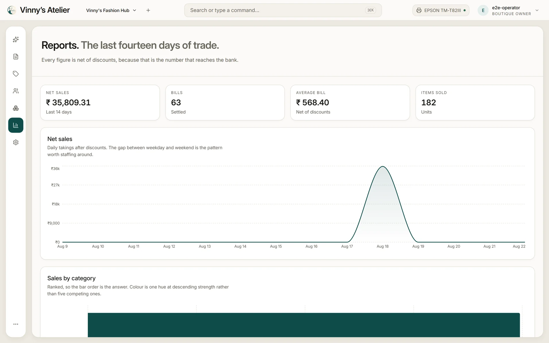Click the printer icon in the EPSON status
This screenshot has height=343, width=549.
click(x=419, y=10)
